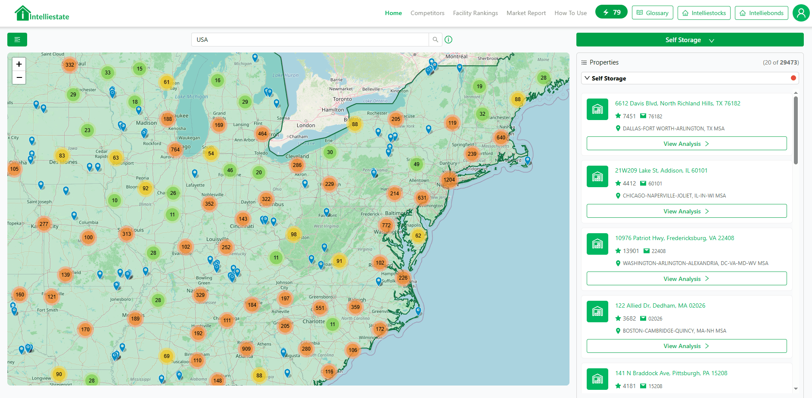Open the map filters panel icon
Image resolution: width=812 pixels, height=398 pixels.
[x=17, y=39]
